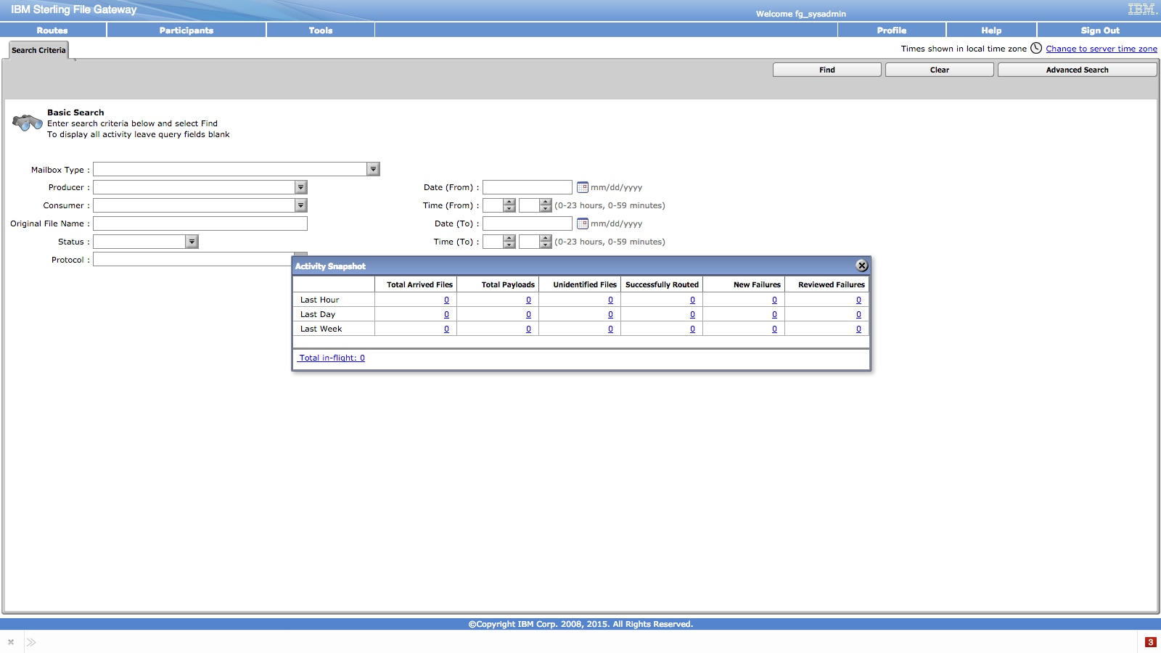
Task: Expand the Mailbox Type dropdown
Action: [x=373, y=169]
